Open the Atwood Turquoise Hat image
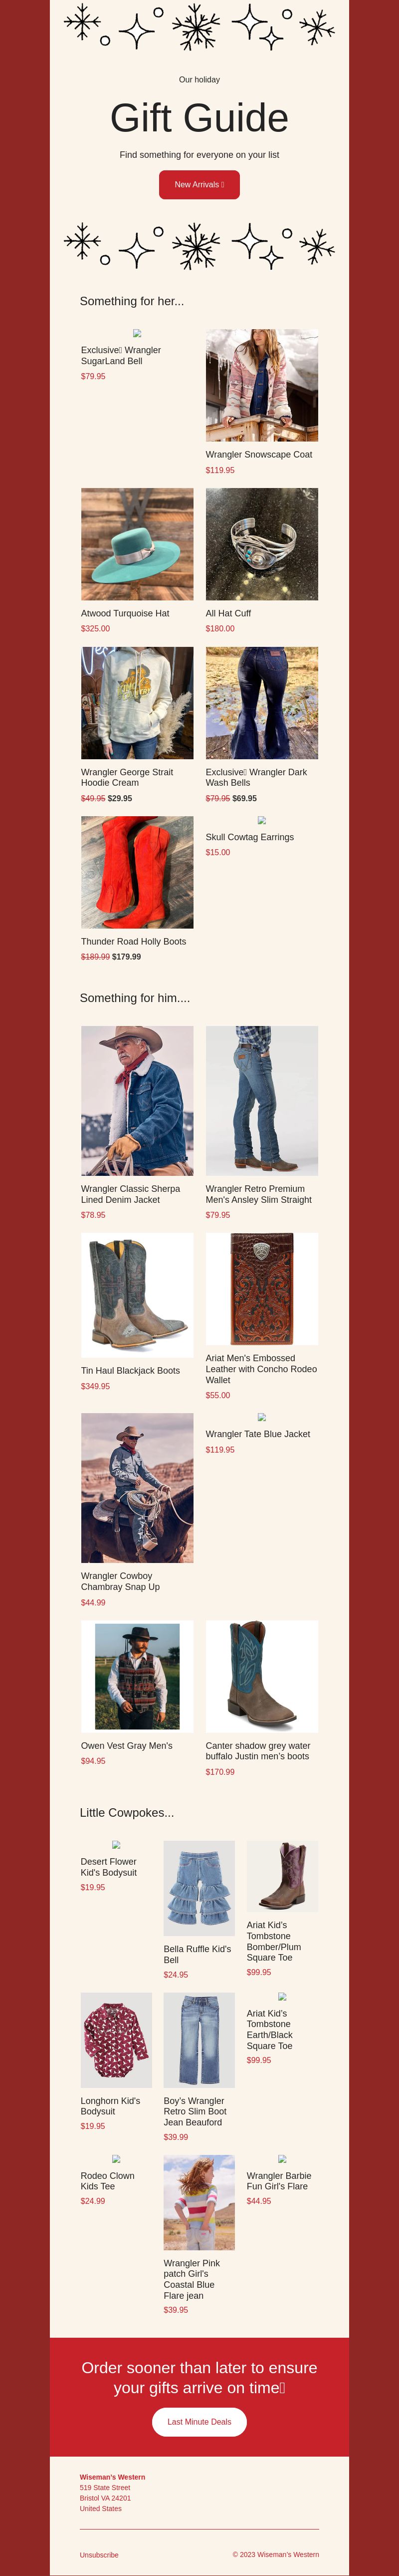 pos(137,544)
